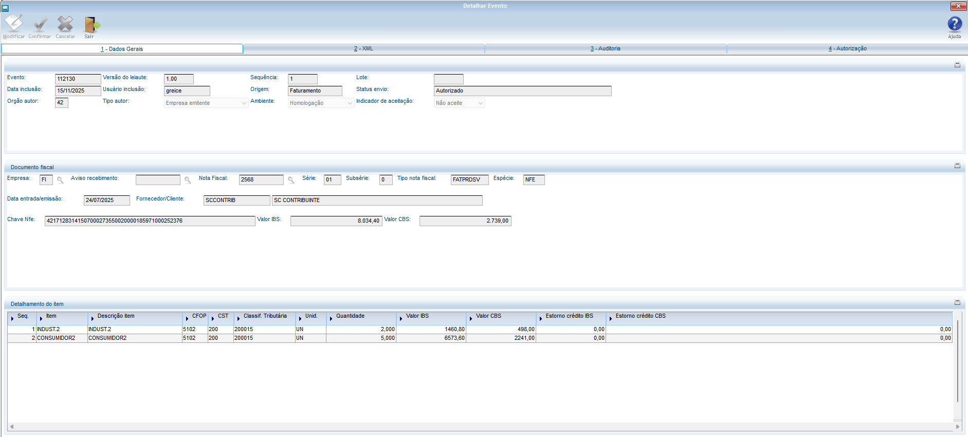The height and width of the screenshot is (437, 968).
Task: Sort by the Valor IBS column header
Action: (431, 318)
